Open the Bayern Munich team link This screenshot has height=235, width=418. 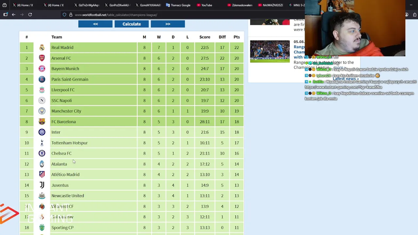[65, 69]
